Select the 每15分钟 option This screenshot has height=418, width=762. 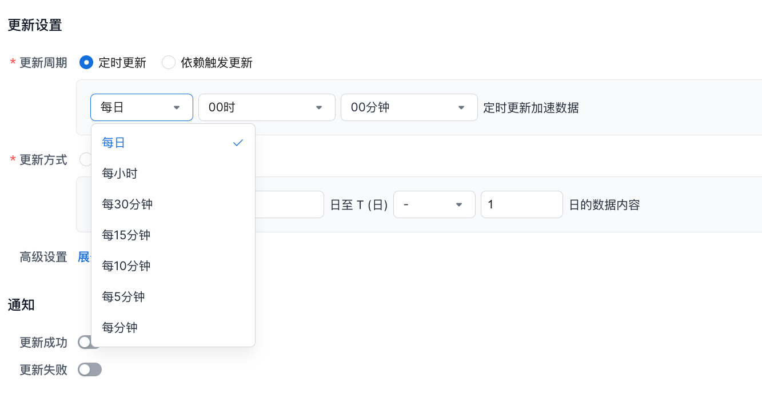coord(126,235)
